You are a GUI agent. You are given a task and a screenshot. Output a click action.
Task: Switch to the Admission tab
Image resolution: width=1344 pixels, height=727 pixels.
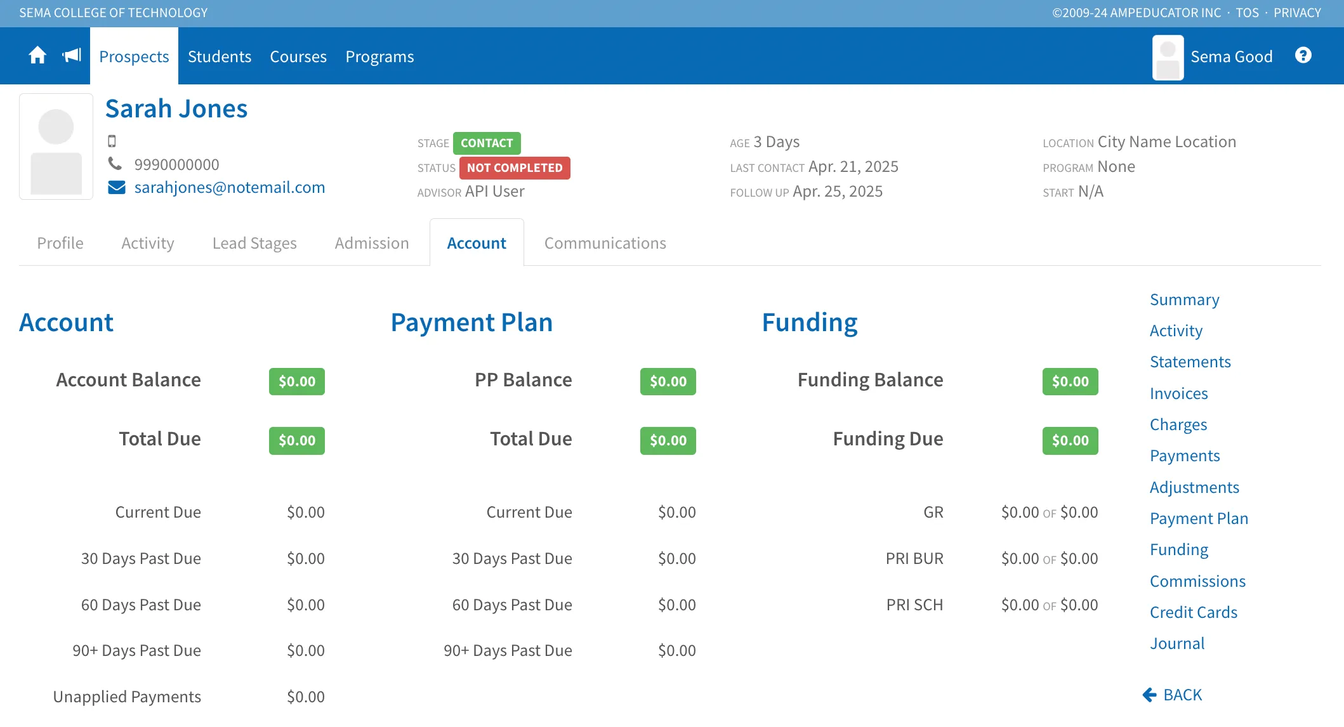coord(372,243)
